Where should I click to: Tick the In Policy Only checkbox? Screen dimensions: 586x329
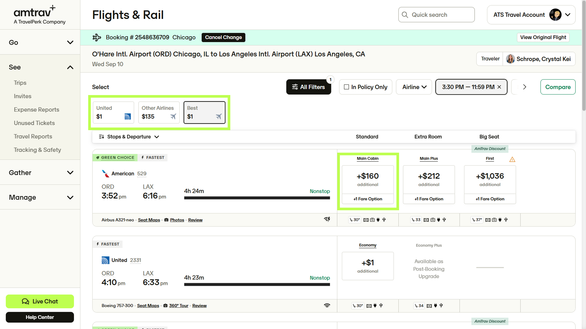346,87
